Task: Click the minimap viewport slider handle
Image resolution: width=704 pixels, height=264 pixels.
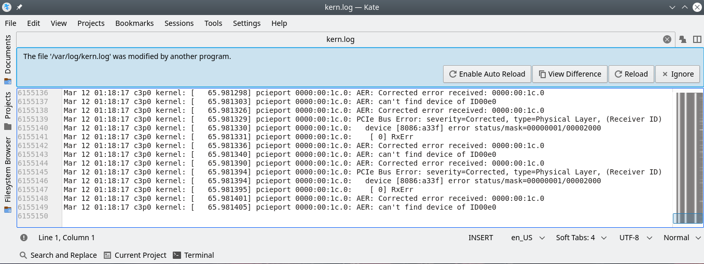Action: coord(688,218)
